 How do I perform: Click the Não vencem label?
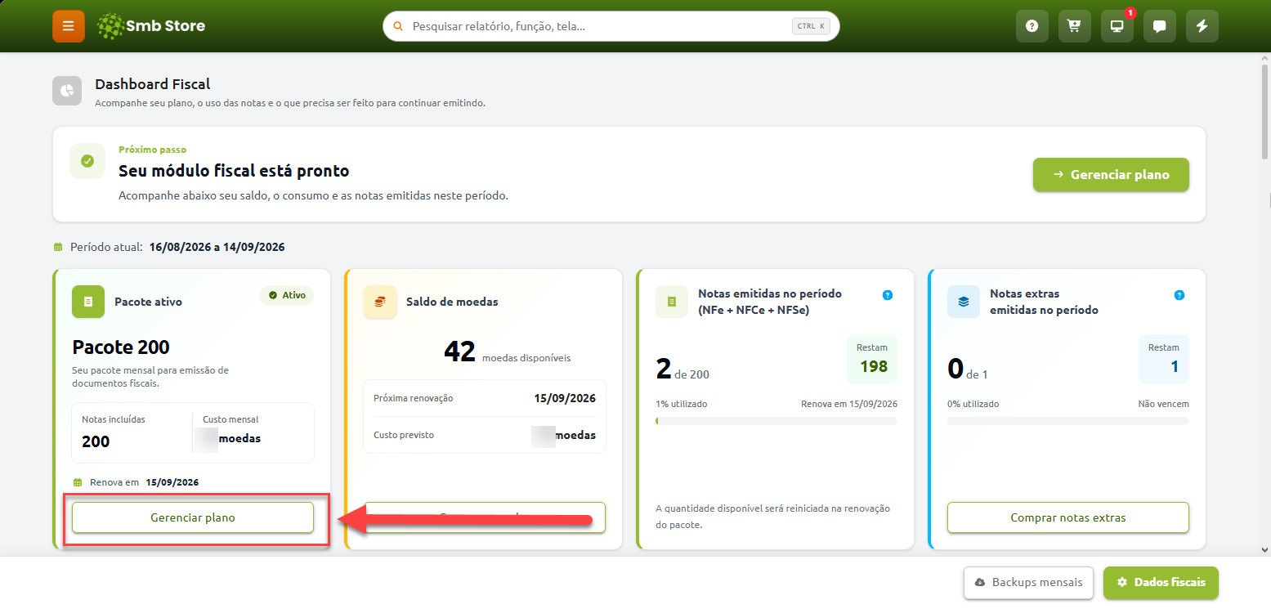point(1164,404)
